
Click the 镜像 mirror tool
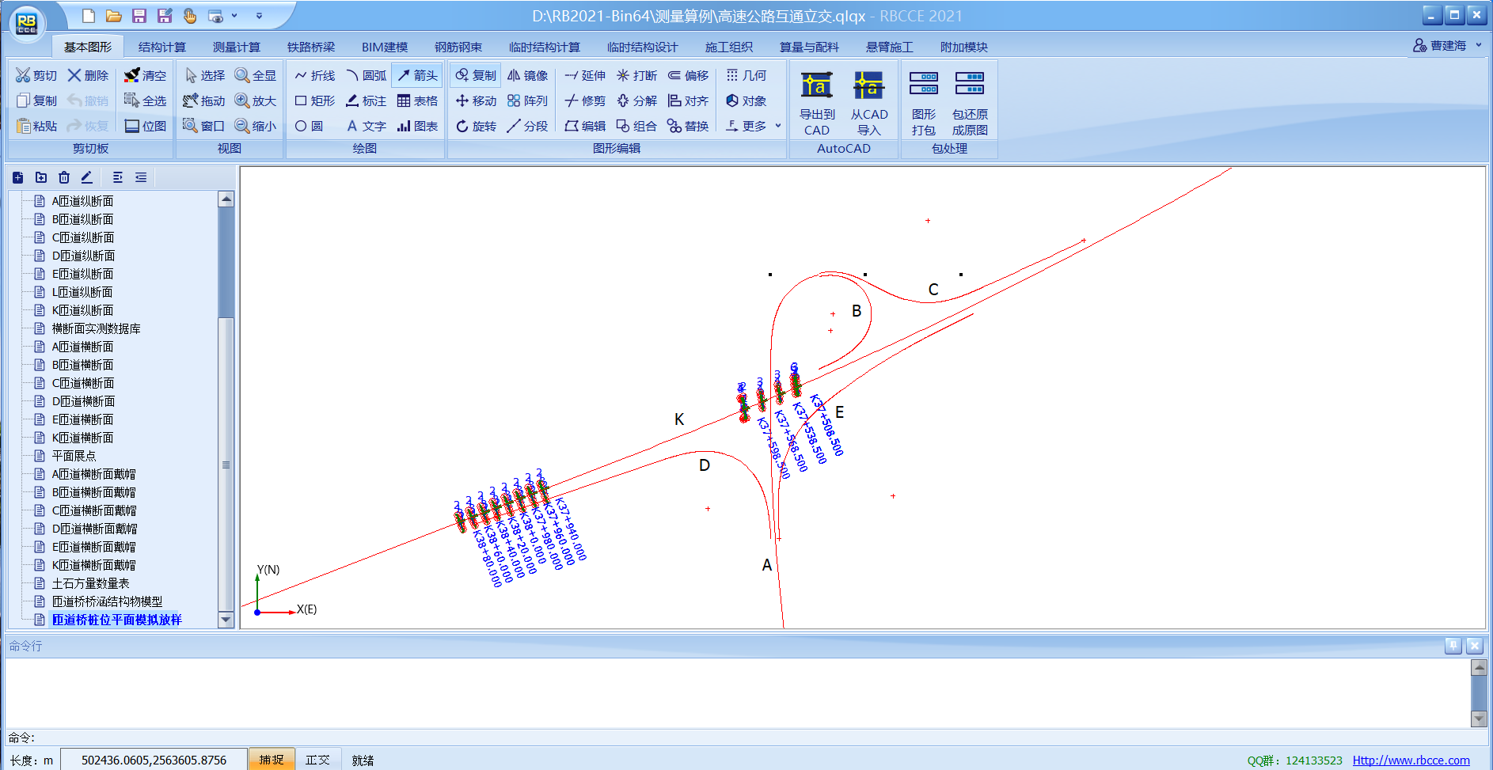(x=527, y=75)
